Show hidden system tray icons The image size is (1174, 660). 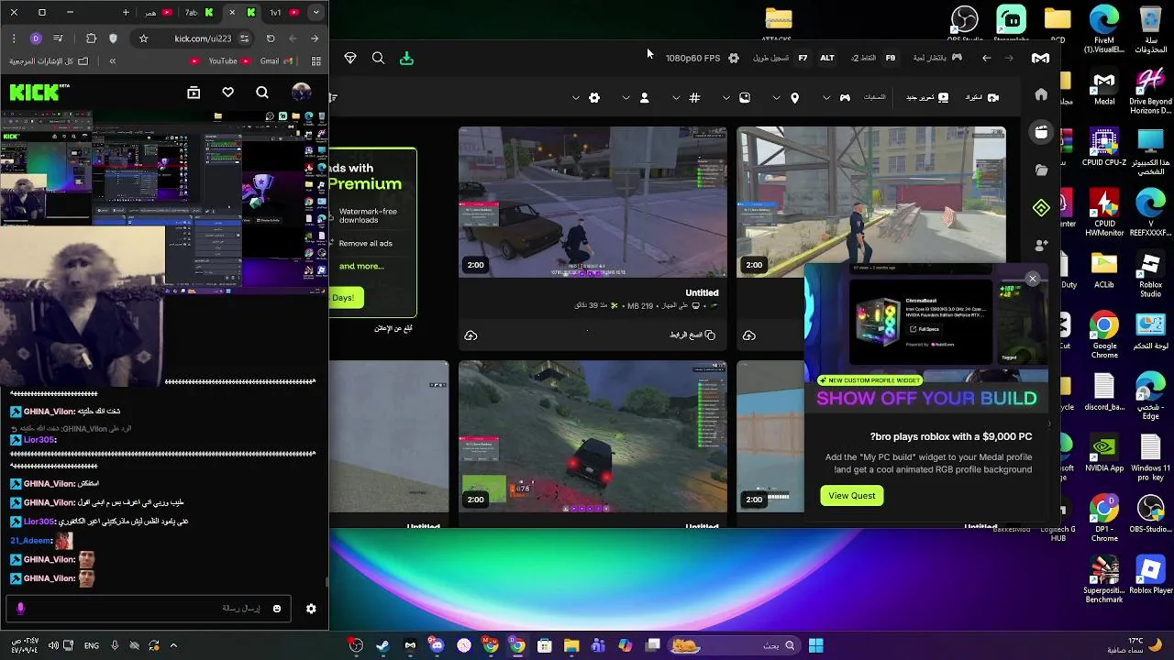(173, 645)
